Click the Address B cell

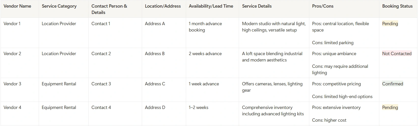(155, 54)
